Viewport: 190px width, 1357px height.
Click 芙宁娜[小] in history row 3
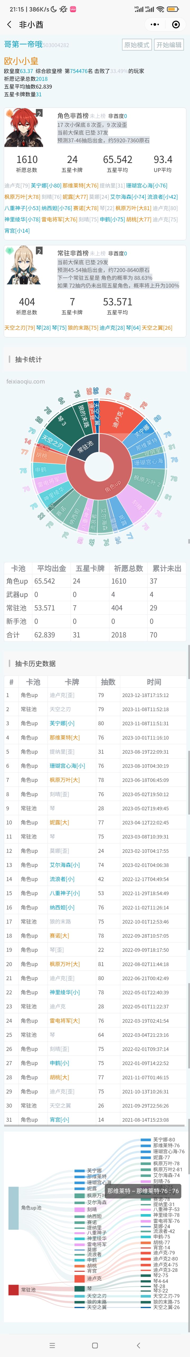coord(62,723)
